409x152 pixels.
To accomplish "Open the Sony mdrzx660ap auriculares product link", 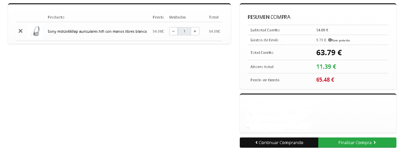I will (x=97, y=31).
